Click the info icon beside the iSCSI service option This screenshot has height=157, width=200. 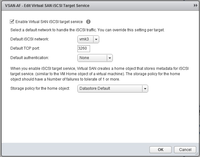click(88, 22)
